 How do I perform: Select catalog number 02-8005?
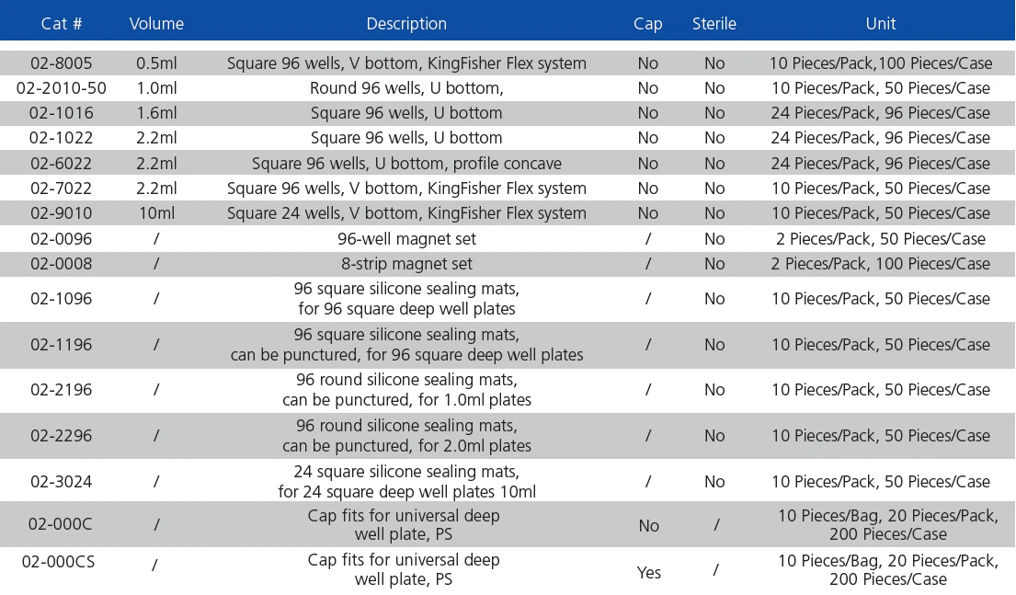click(61, 63)
